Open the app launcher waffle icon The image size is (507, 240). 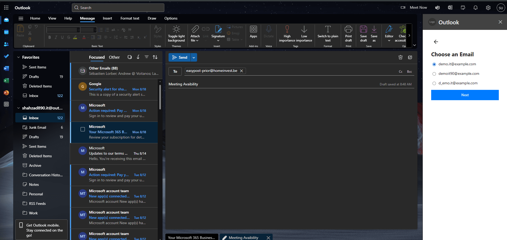6,8
